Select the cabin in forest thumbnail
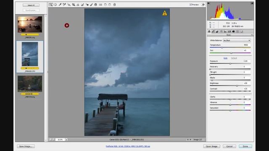The image size is (269, 151). tap(30, 84)
